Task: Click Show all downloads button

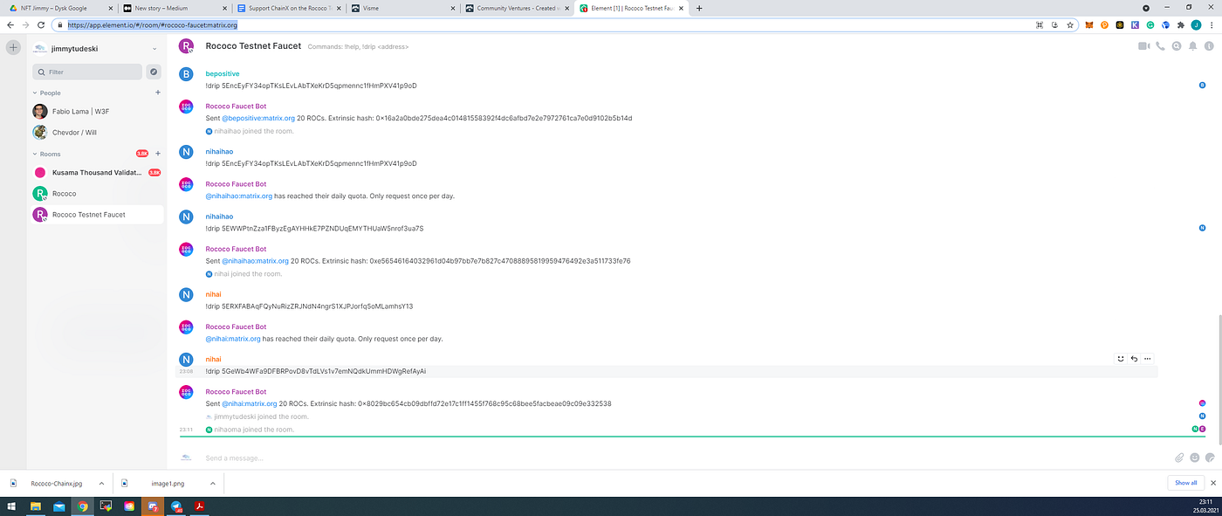Action: 1185,483
